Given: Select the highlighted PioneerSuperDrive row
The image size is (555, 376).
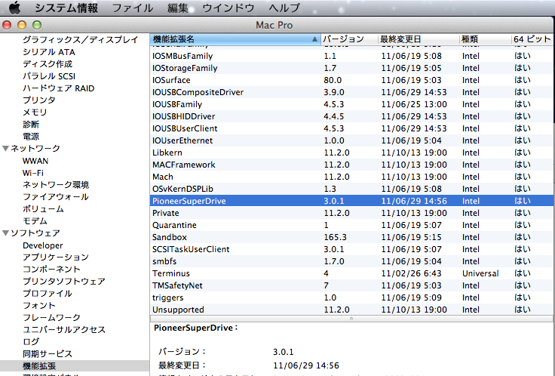Looking at the screenshot, I should (x=351, y=201).
